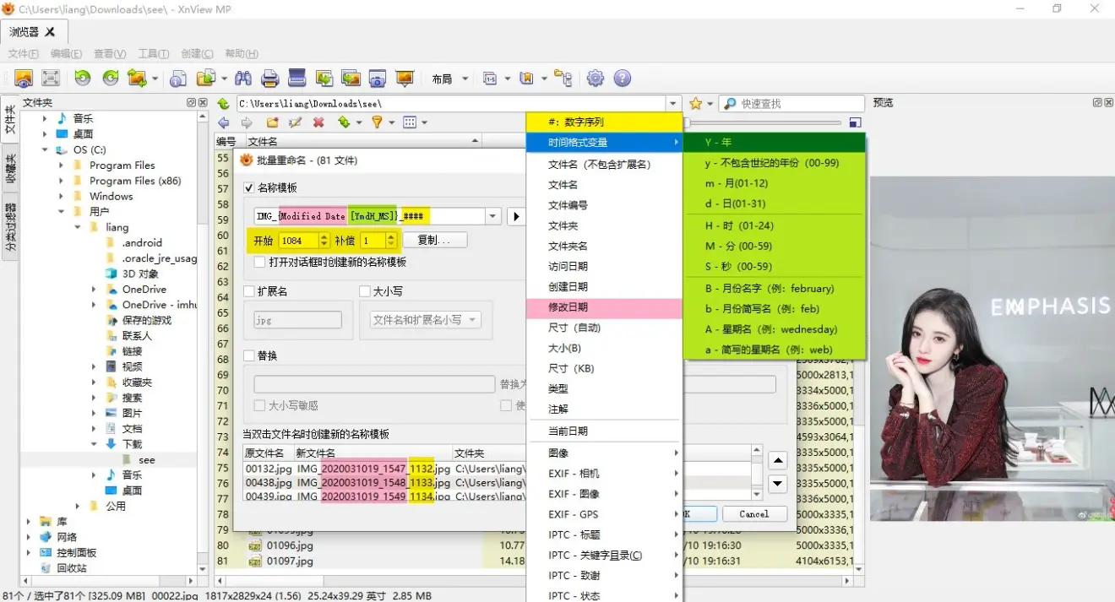
Task: Go forward with the right arrow icon
Action: pos(247,122)
